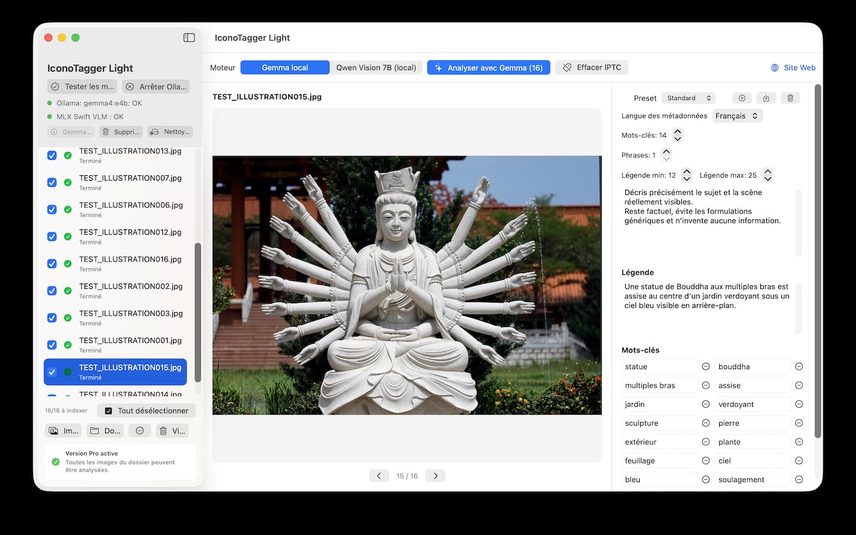Remove the keyword soulagement
Viewport: 856px width, 535px height.
[799, 480]
